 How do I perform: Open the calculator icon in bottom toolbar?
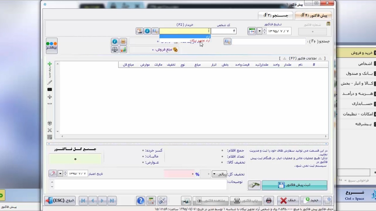point(151,200)
